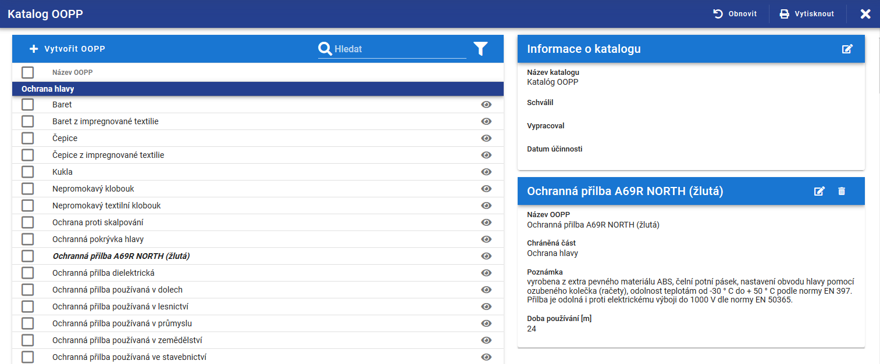Click eye icon for přilba používaná v zemědělství
Viewport: 880px width, 364px height.
click(x=486, y=340)
